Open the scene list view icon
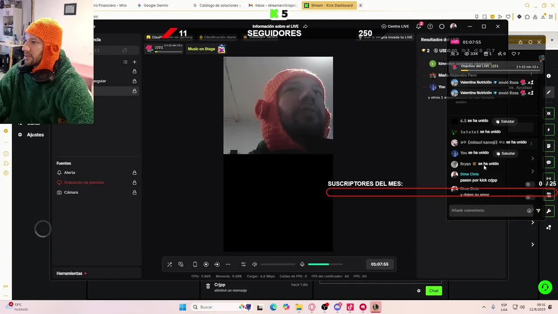The width and height of the screenshot is (558, 314). coord(125,62)
